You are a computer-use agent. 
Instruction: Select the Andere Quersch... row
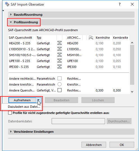69,90
